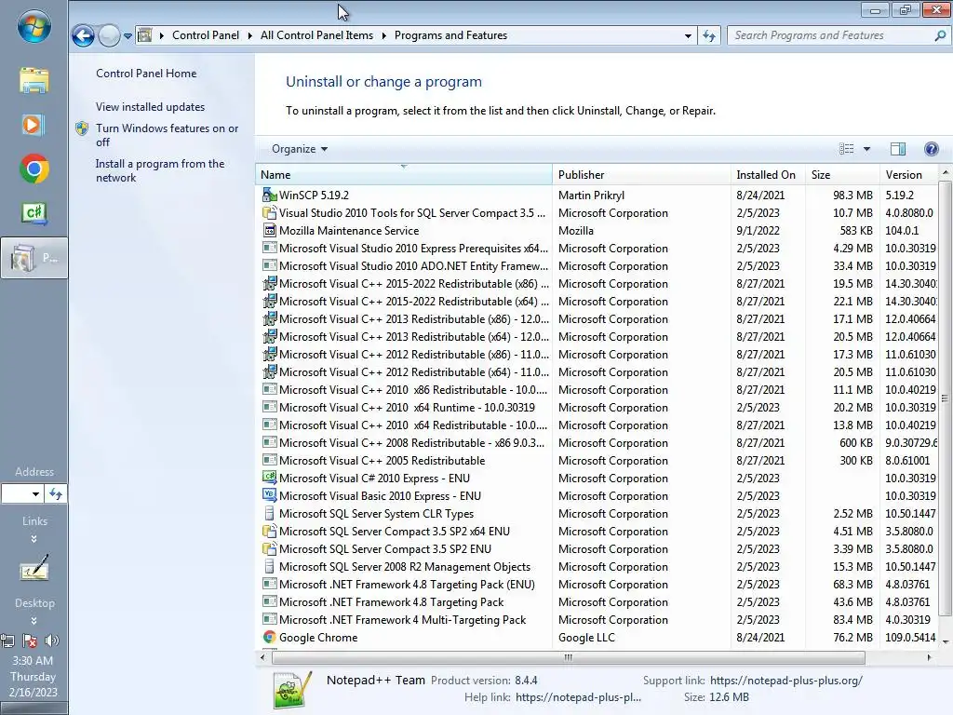Click the network tray icon
The image size is (953, 715).
(7, 641)
